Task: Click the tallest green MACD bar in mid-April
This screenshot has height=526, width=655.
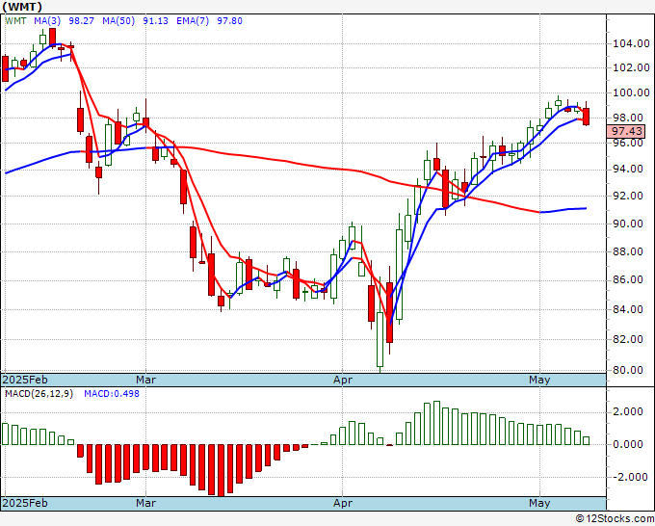Action: 436,423
